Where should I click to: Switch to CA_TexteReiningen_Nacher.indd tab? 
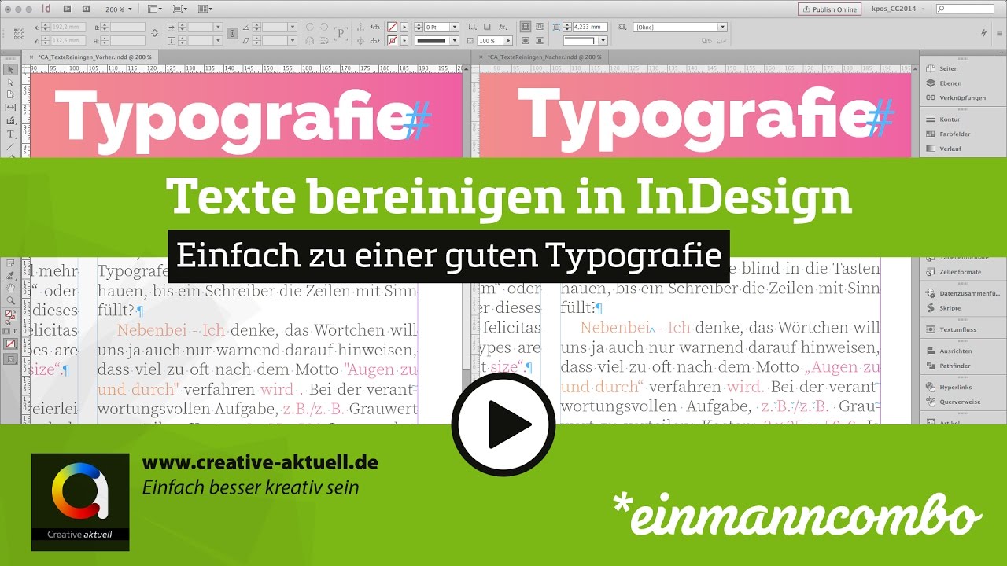[x=544, y=57]
